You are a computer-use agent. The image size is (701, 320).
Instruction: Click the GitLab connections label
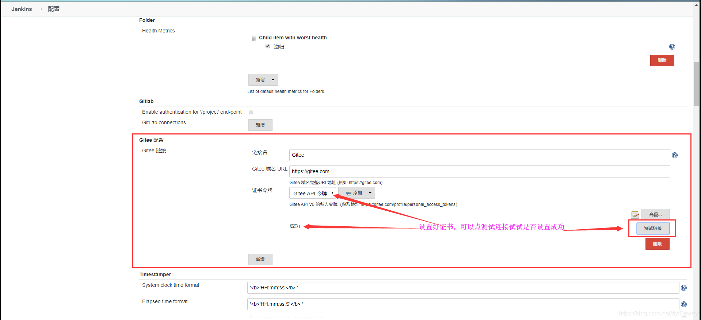164,122
